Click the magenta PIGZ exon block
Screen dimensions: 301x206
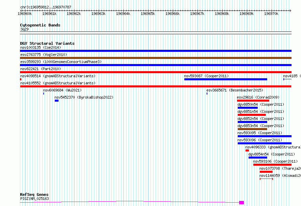[241, 203]
